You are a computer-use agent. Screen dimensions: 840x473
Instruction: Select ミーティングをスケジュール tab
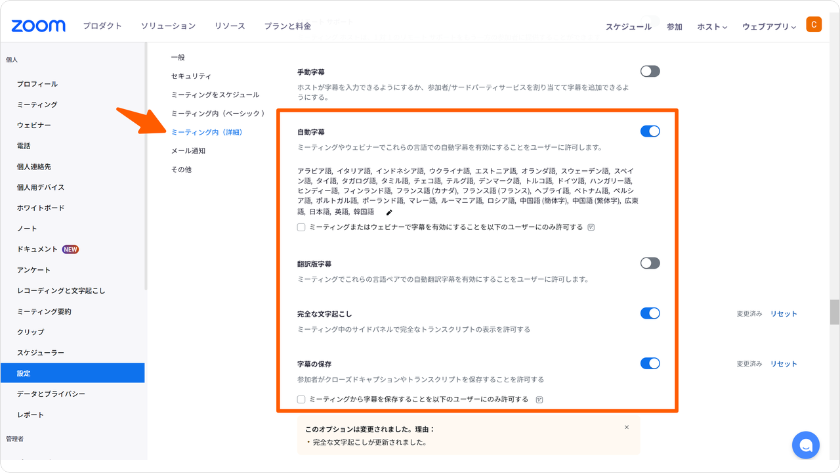tap(215, 95)
